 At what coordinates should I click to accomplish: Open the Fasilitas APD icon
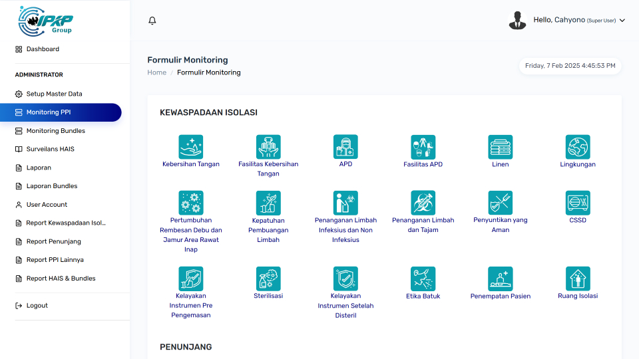[x=423, y=147]
